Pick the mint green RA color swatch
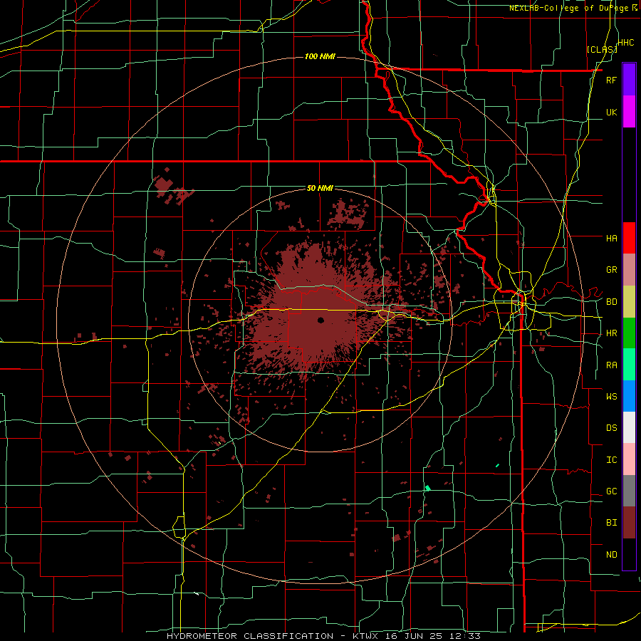The image size is (641, 641). point(629,365)
